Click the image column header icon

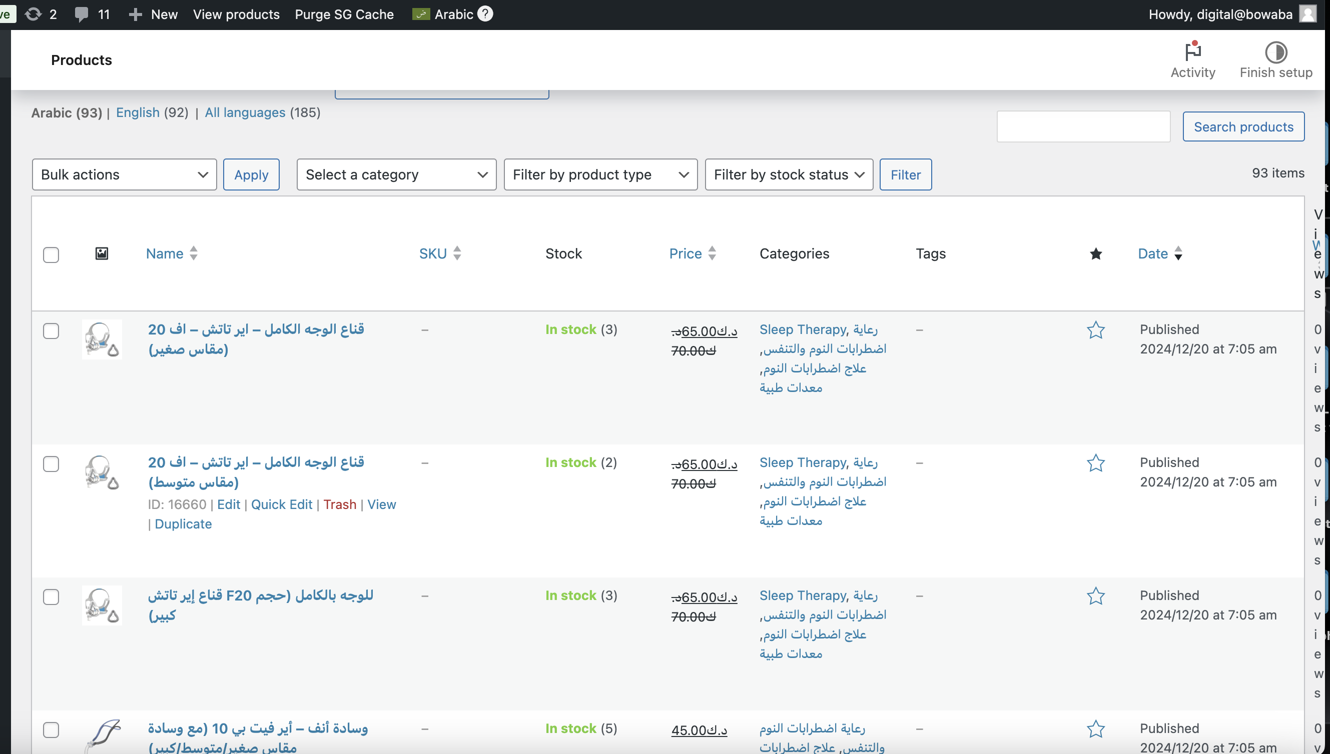pos(102,253)
